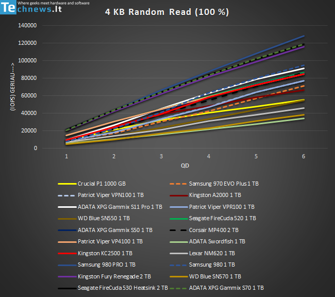Click the red legend line for Kingston KC2500
The image size is (335, 297).
coord(67,253)
